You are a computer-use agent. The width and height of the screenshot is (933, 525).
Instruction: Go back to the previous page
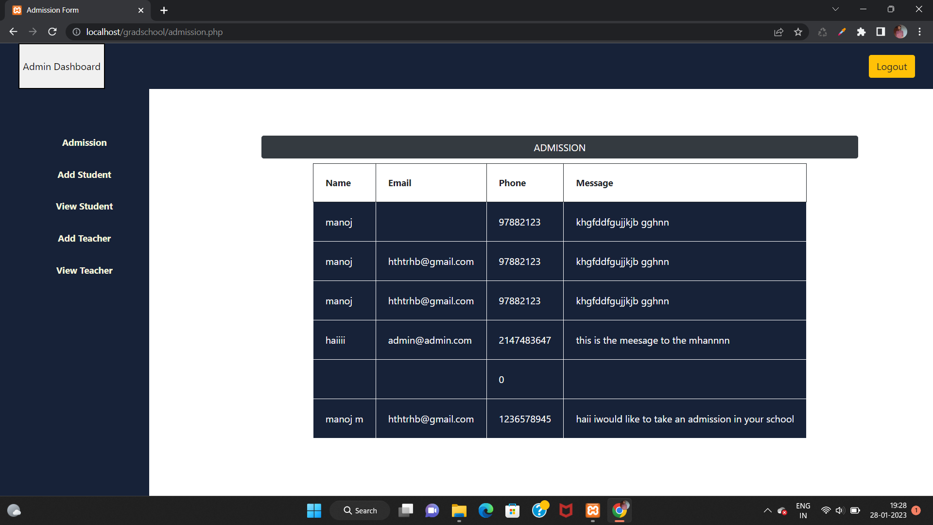13,32
